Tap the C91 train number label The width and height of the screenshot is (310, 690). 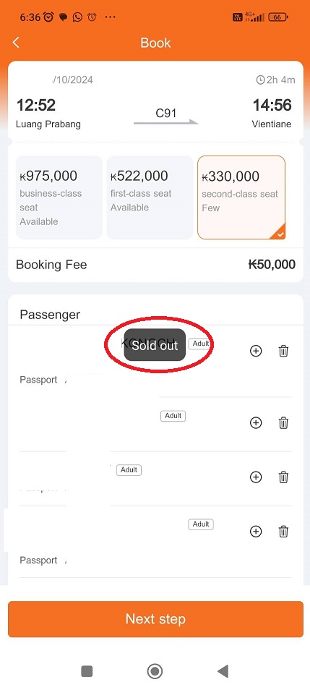tap(166, 113)
